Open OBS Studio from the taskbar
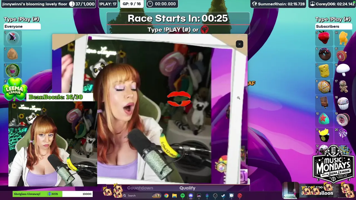This screenshot has width=356, height=200. point(215,196)
